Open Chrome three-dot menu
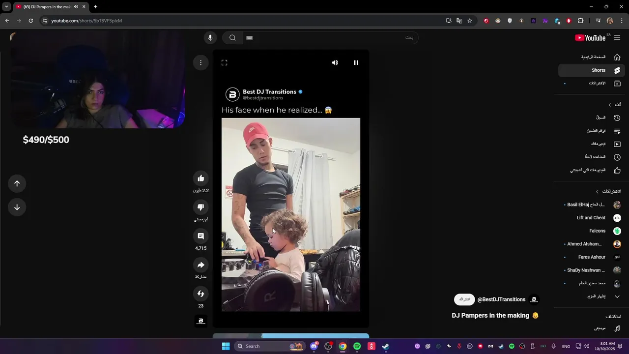Viewport: 629px width, 354px height. pos(622,21)
